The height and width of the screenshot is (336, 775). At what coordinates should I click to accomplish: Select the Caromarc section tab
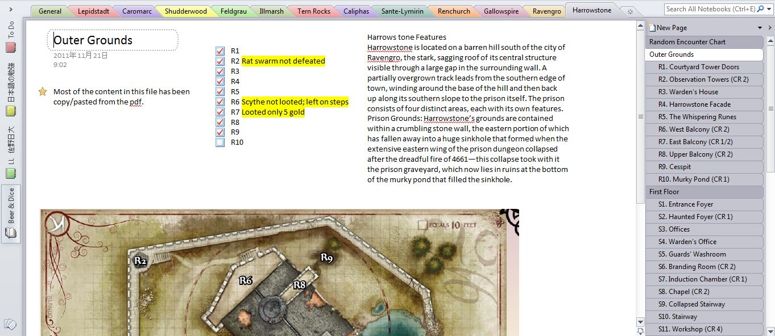pos(136,11)
